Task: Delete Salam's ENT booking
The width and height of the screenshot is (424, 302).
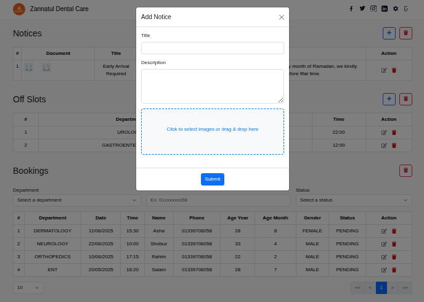Action: tap(394, 270)
